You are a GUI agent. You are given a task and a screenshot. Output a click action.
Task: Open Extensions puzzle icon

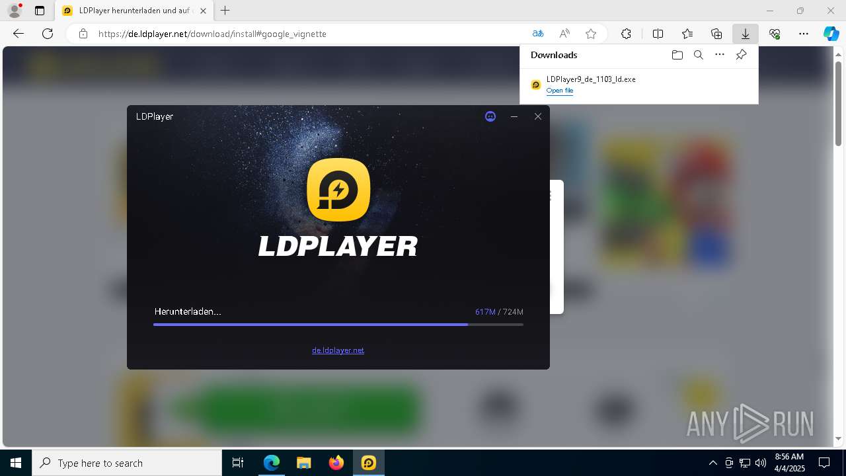coord(626,34)
